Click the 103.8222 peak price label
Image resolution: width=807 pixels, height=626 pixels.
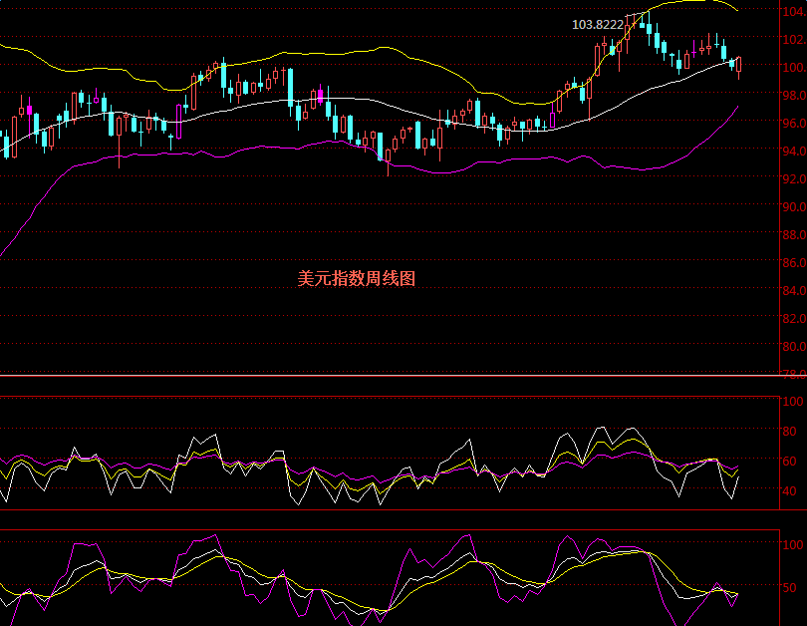click(x=597, y=24)
